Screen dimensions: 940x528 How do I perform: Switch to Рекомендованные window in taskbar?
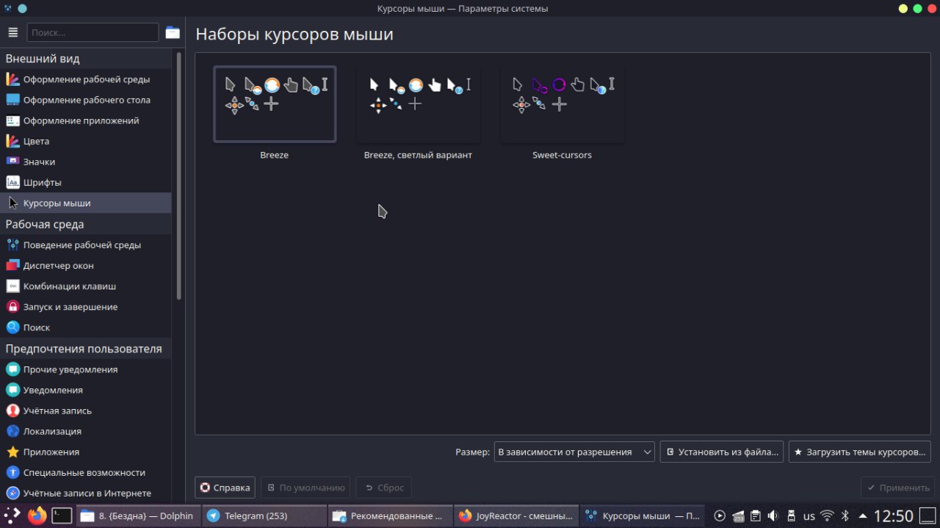(x=391, y=516)
